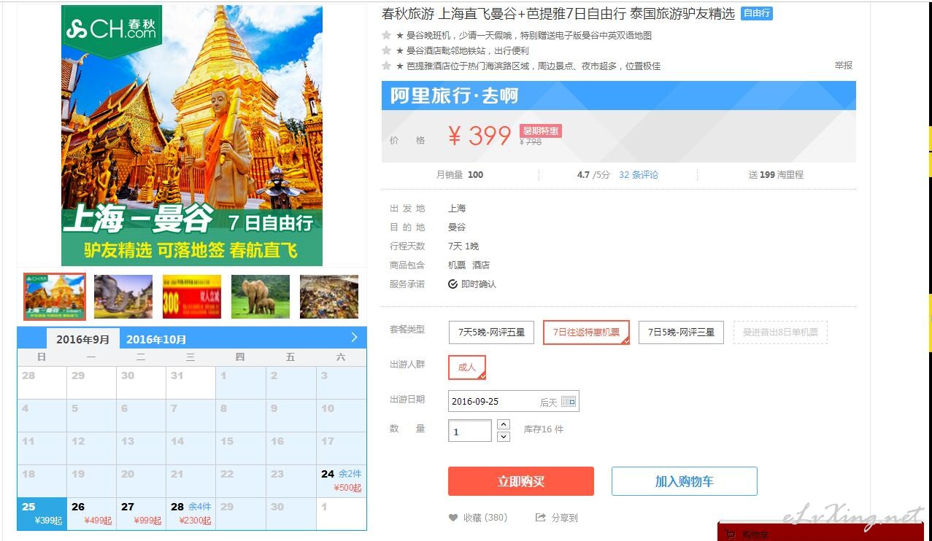Increase quantity with up arrow
The width and height of the screenshot is (932, 541).
[x=504, y=424]
